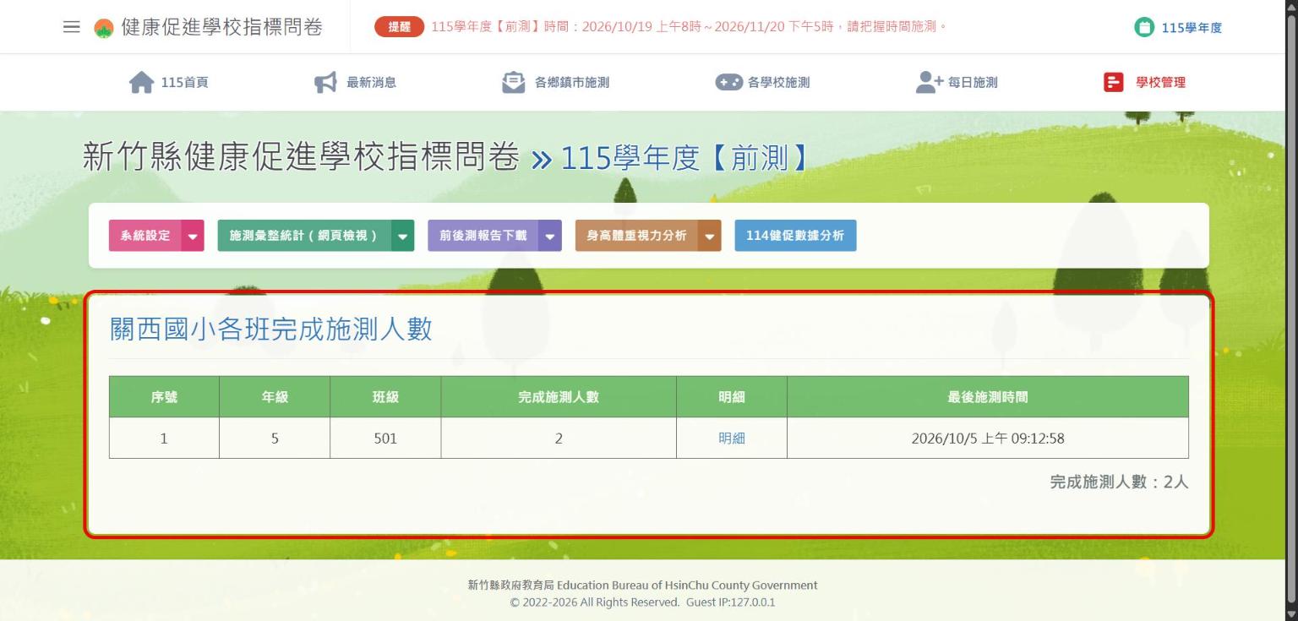Click the site logo beside 健康促進學校指標問卷
The height and width of the screenshot is (621, 1298).
103,28
